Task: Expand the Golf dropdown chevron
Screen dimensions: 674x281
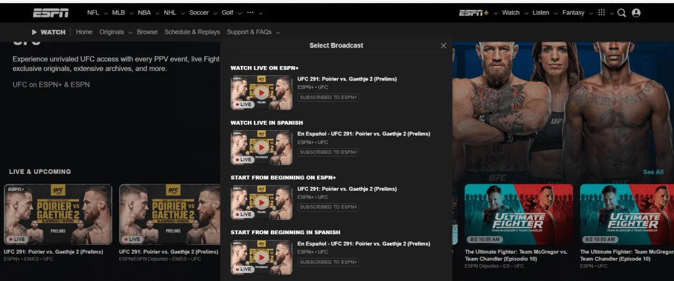Action: pyautogui.click(x=240, y=13)
